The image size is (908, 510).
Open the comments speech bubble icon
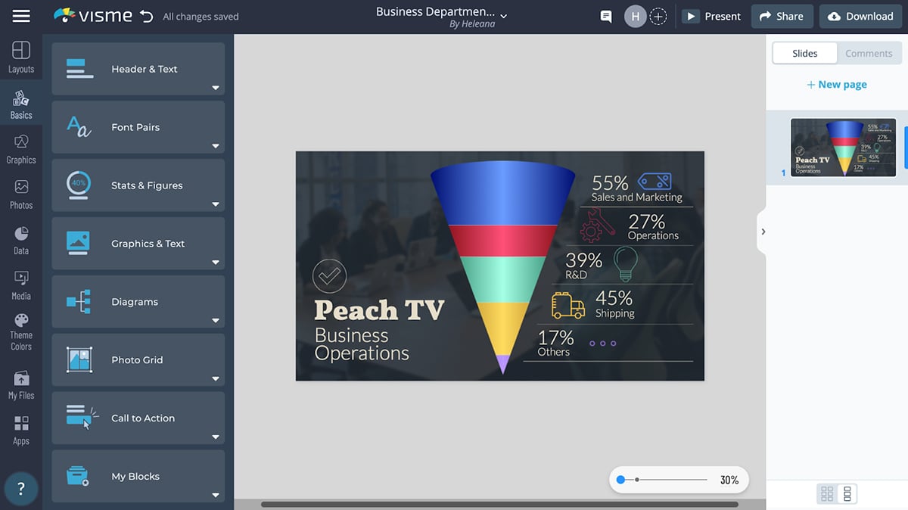pos(605,16)
